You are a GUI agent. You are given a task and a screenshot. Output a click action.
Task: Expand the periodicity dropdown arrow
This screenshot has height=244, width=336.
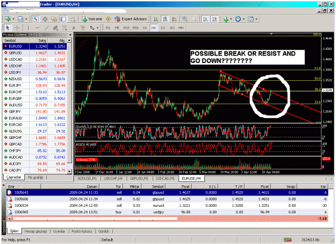244,19
